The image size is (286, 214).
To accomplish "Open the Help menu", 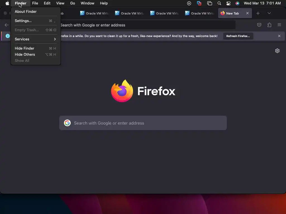I will pyautogui.click(x=104, y=3).
